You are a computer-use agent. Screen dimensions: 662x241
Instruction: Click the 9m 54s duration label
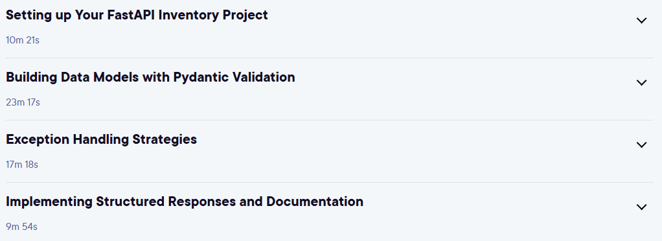point(21,227)
